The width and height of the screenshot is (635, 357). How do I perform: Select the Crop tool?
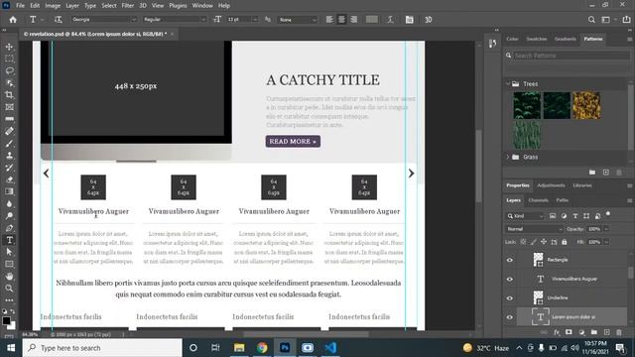tap(9, 95)
